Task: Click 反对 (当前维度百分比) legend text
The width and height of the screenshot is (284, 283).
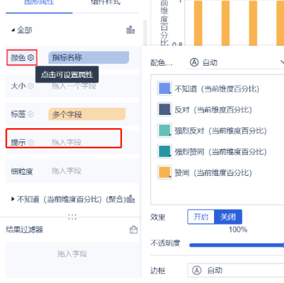Action: 213,110
